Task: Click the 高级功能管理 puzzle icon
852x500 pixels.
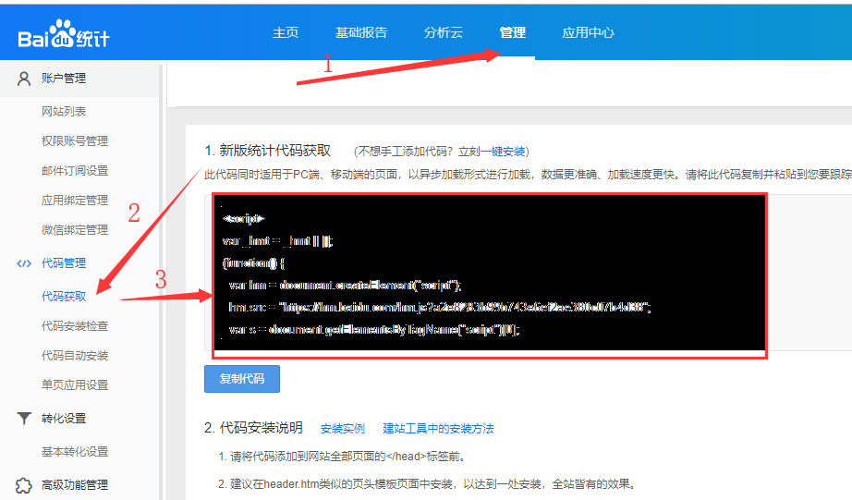Action: (23, 485)
